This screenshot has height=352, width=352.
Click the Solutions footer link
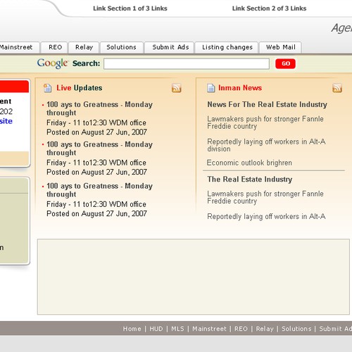(296, 329)
